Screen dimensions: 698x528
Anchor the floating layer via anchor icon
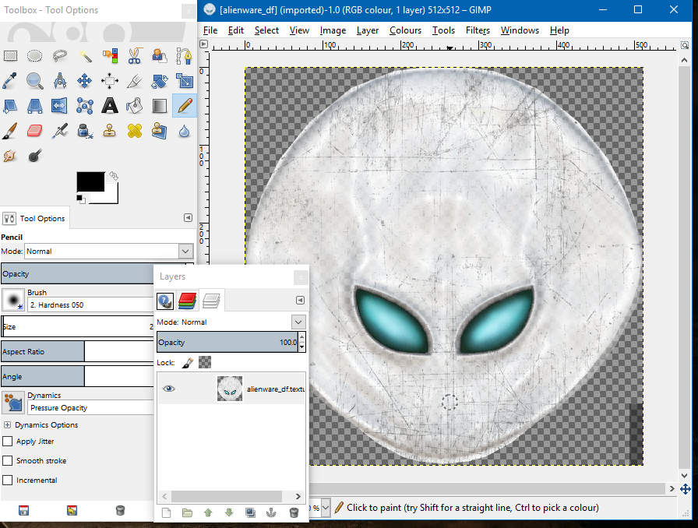point(272,512)
